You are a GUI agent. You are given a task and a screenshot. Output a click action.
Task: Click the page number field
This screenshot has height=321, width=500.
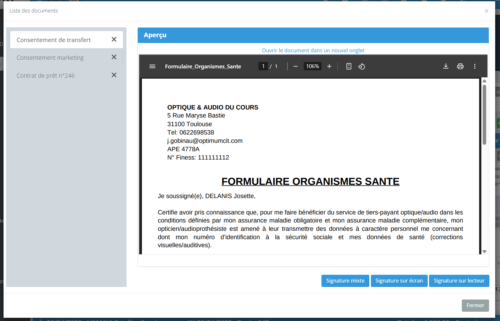[x=263, y=66]
